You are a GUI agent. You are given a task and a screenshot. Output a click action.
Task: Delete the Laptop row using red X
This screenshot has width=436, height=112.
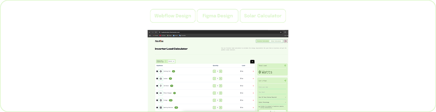tap(253, 79)
